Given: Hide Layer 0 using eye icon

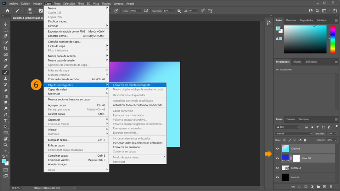Looking at the screenshot, I should 278,177.
